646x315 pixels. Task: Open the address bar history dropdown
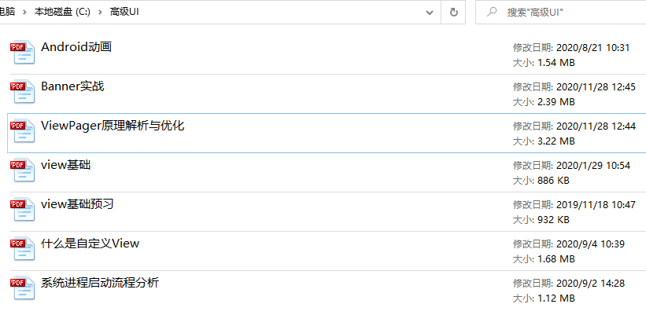point(430,13)
